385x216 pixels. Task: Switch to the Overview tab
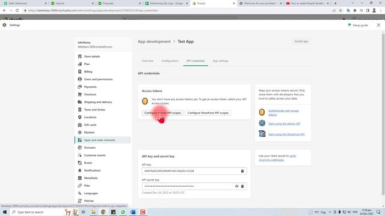click(147, 61)
